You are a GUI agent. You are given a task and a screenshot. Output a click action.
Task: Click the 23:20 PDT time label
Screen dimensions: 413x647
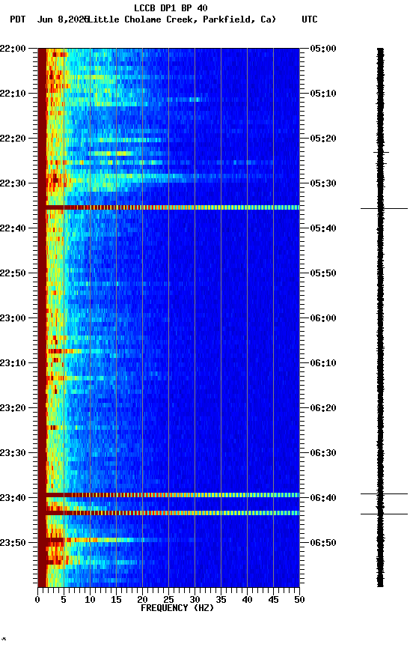point(13,408)
